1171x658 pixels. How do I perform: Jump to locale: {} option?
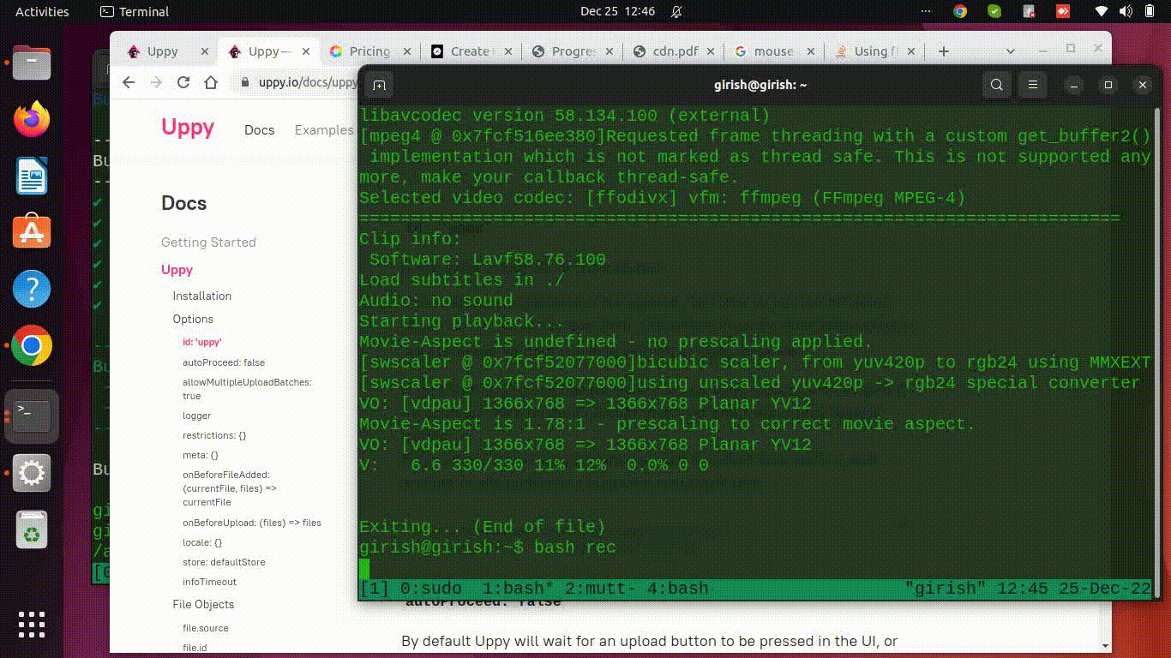point(202,542)
